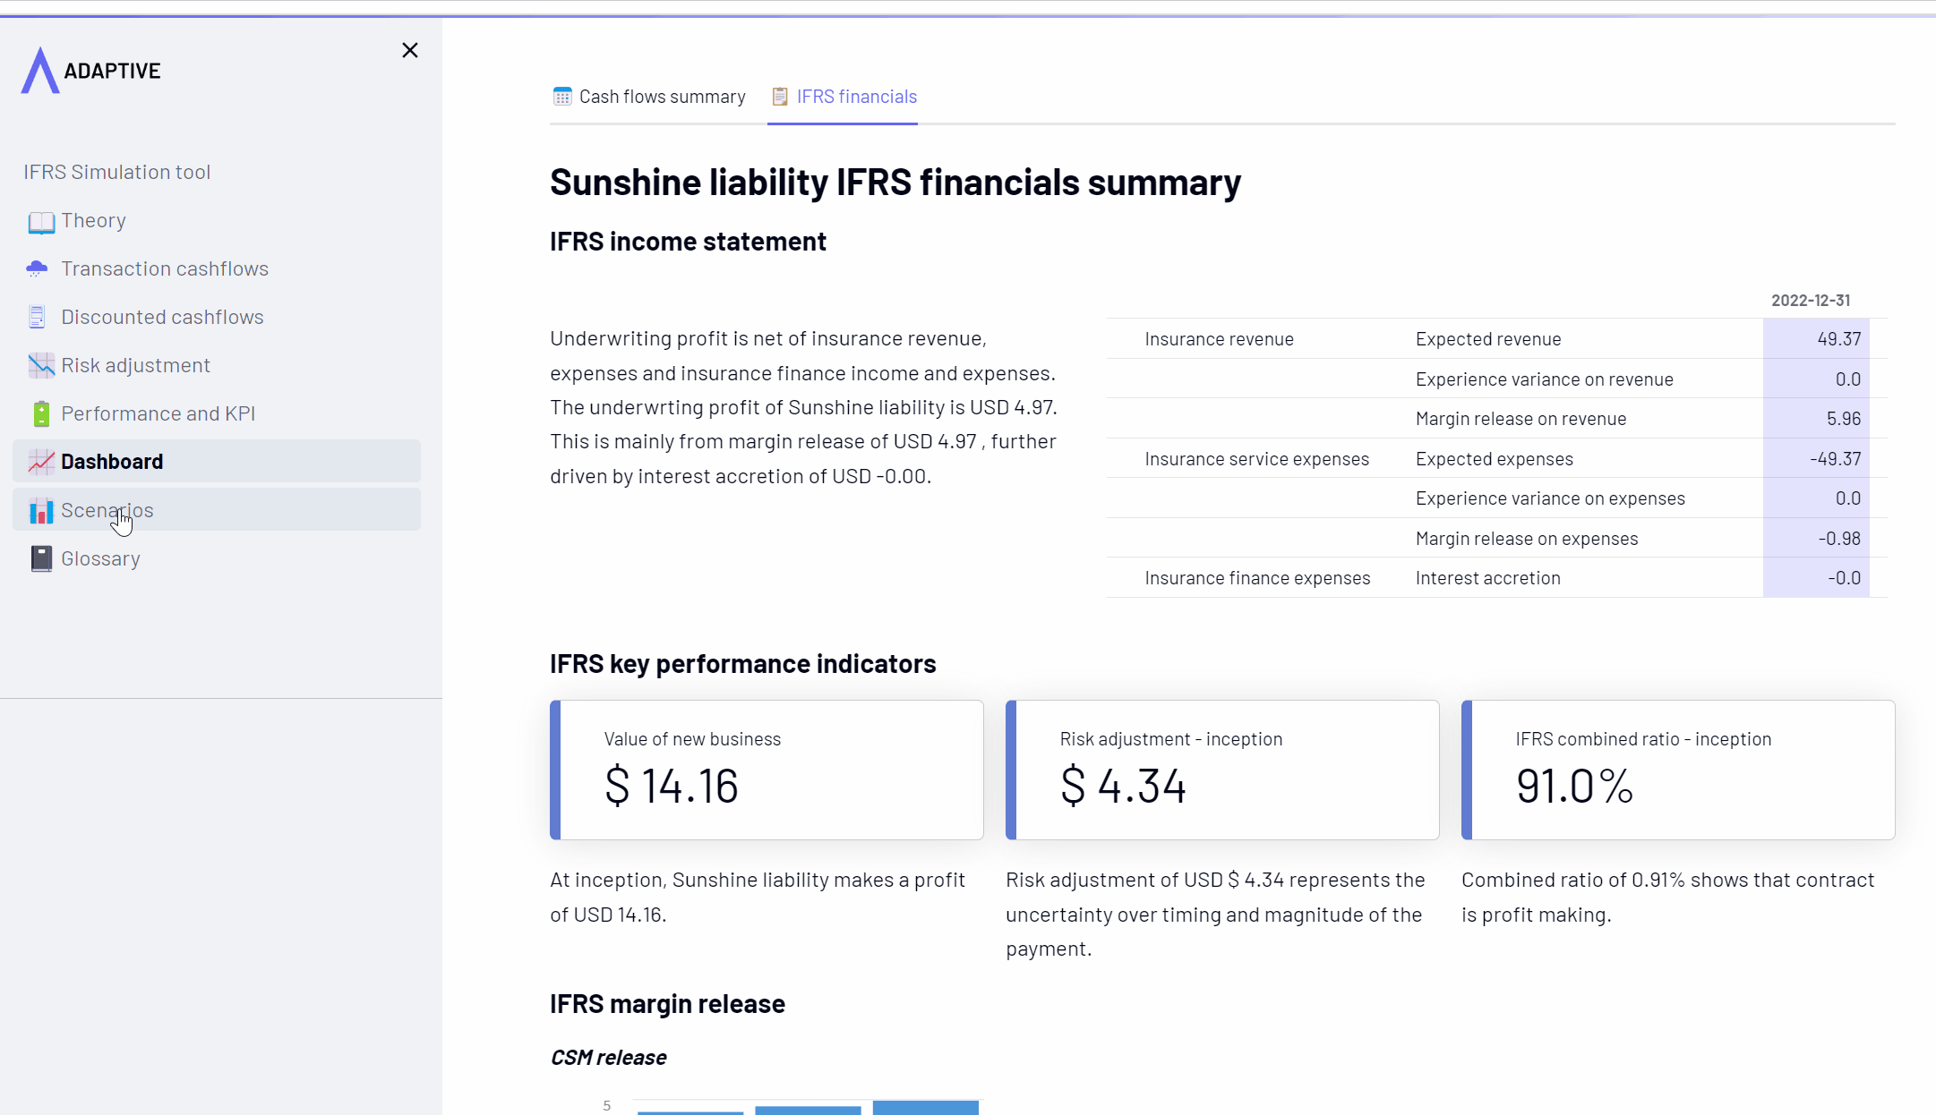
Task: Click the Glossary notebook icon
Action: coord(41,558)
